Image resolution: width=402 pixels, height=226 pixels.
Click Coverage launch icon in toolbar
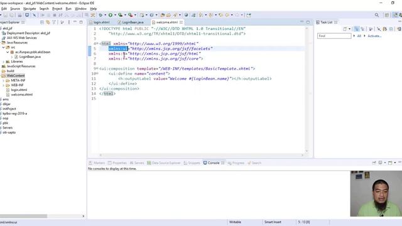pyautogui.click(x=120, y=15)
